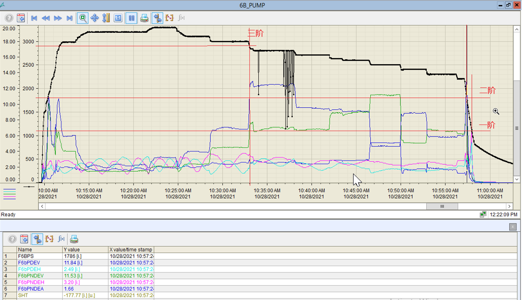Screen dimensions: 522x300
Task: Click the 三阶 label on the chart
Action: (256, 33)
